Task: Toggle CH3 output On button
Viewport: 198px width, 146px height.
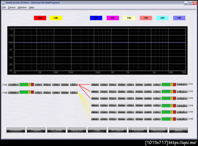Action: point(157,98)
